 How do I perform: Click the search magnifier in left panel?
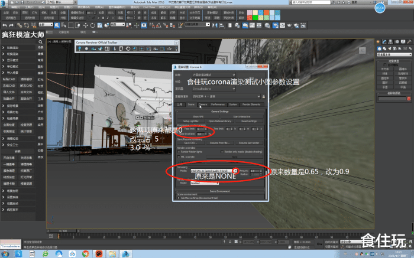pos(40,42)
